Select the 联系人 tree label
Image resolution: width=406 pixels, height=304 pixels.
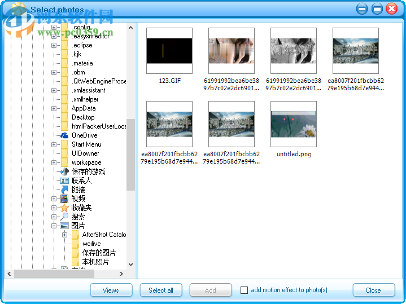click(x=81, y=180)
